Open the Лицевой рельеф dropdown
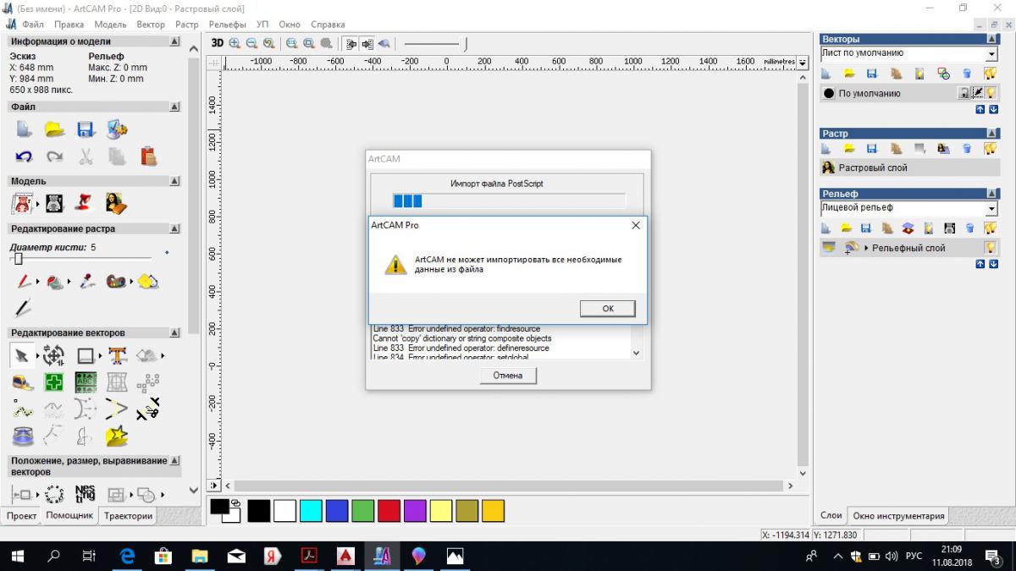The width and height of the screenshot is (1016, 571). pos(991,208)
